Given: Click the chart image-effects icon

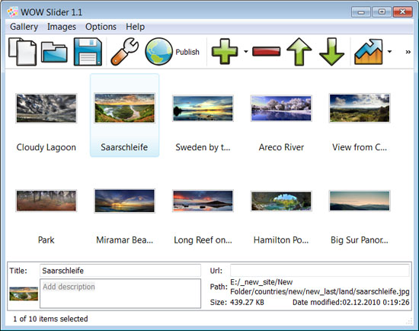Looking at the screenshot, I should pos(369,52).
